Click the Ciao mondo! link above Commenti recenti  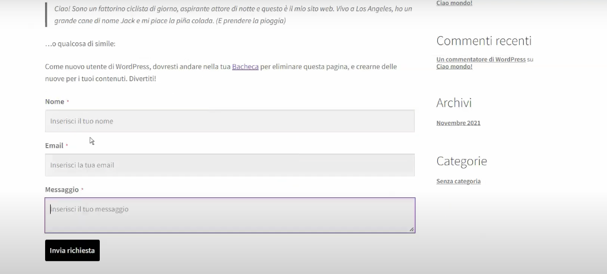[x=454, y=3]
